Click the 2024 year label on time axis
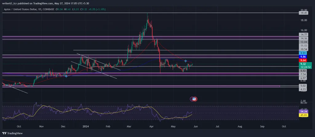315x137 pixels. click(x=86, y=126)
